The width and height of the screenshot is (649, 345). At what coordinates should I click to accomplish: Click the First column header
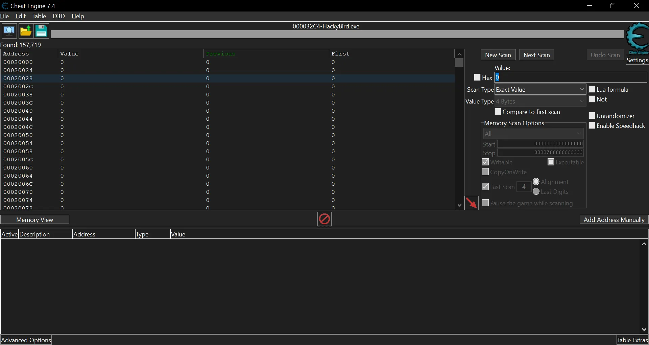click(x=392, y=54)
